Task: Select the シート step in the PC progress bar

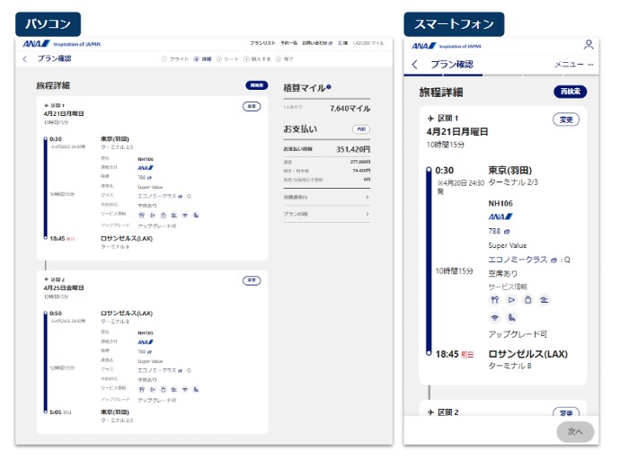Action: point(227,59)
